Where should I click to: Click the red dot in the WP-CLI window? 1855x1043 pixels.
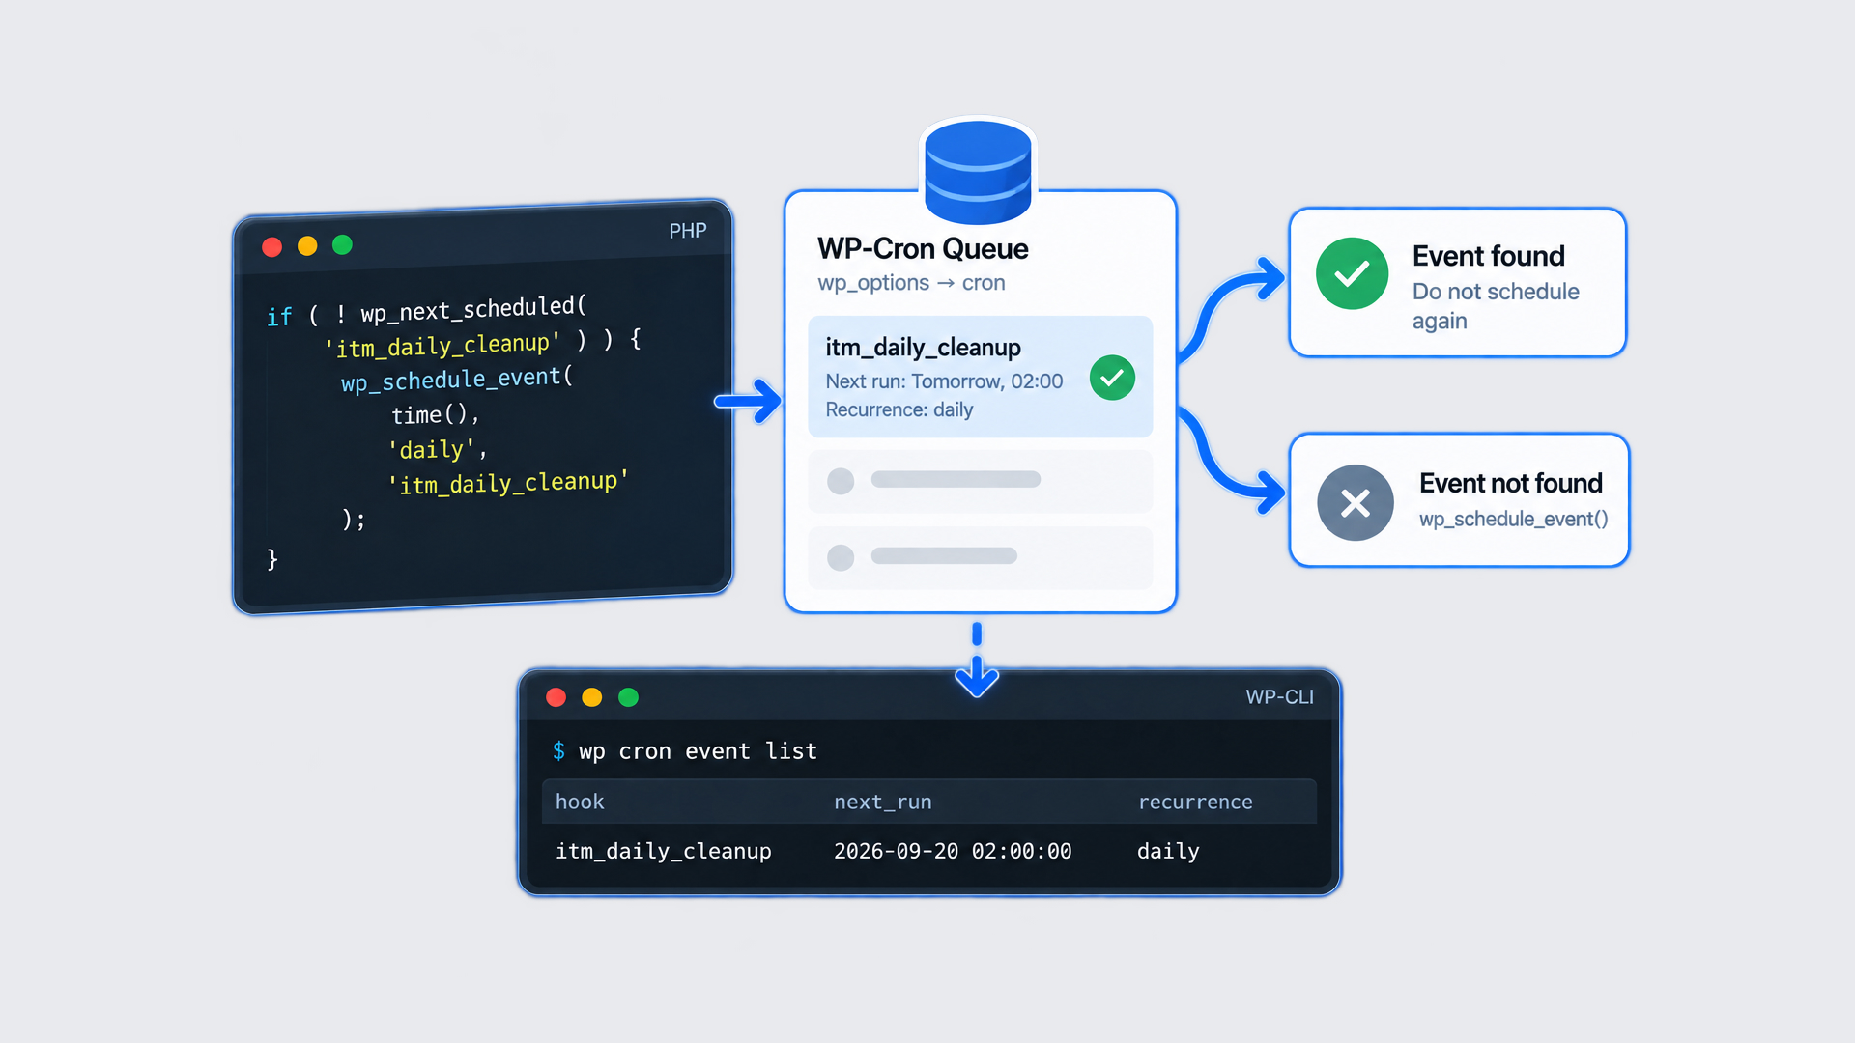coord(556,697)
